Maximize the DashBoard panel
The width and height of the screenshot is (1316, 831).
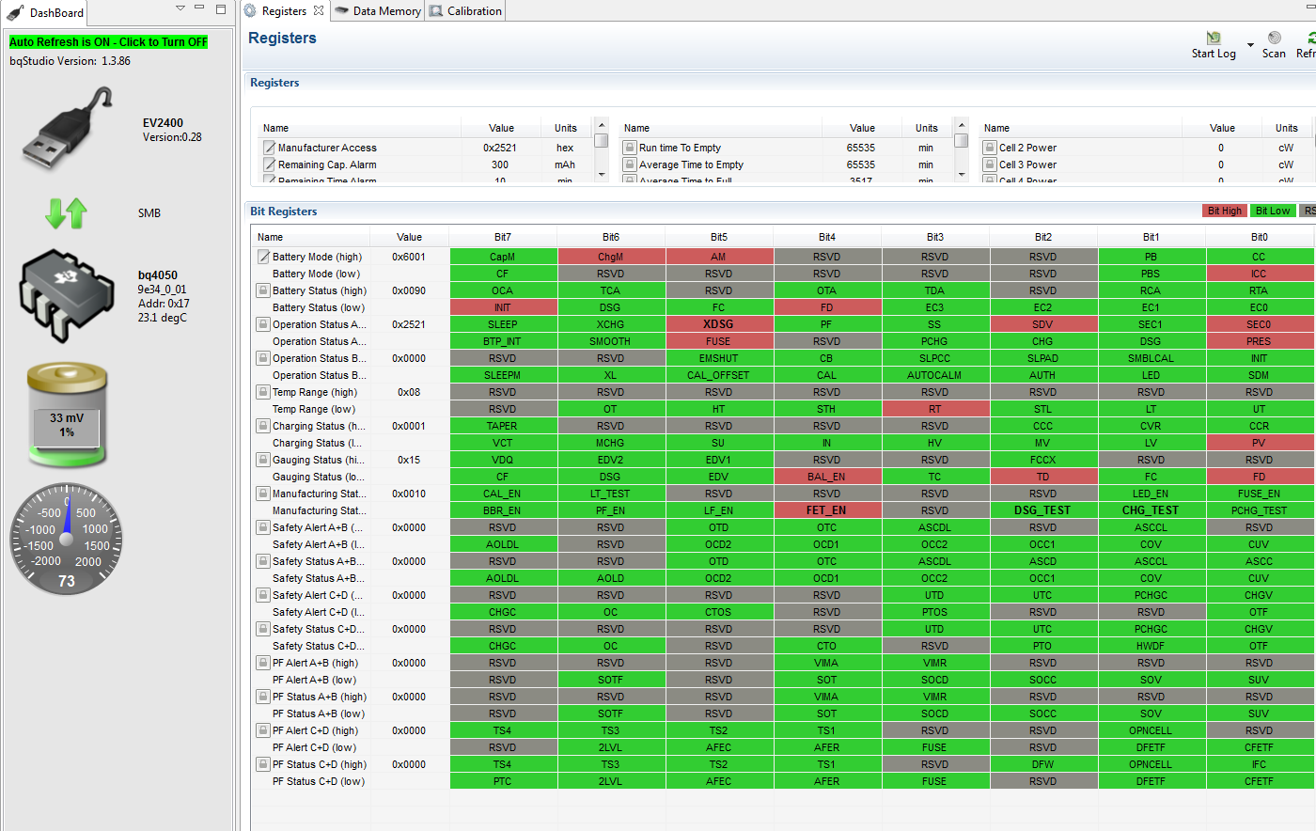click(x=221, y=8)
